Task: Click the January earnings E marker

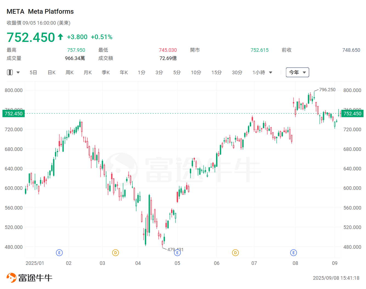Action: click(59, 253)
